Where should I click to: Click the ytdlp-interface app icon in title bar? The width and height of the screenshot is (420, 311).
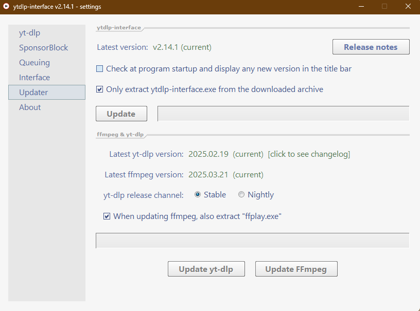point(6,6)
